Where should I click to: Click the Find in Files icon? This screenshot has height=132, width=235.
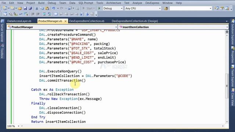(x=166, y=8)
